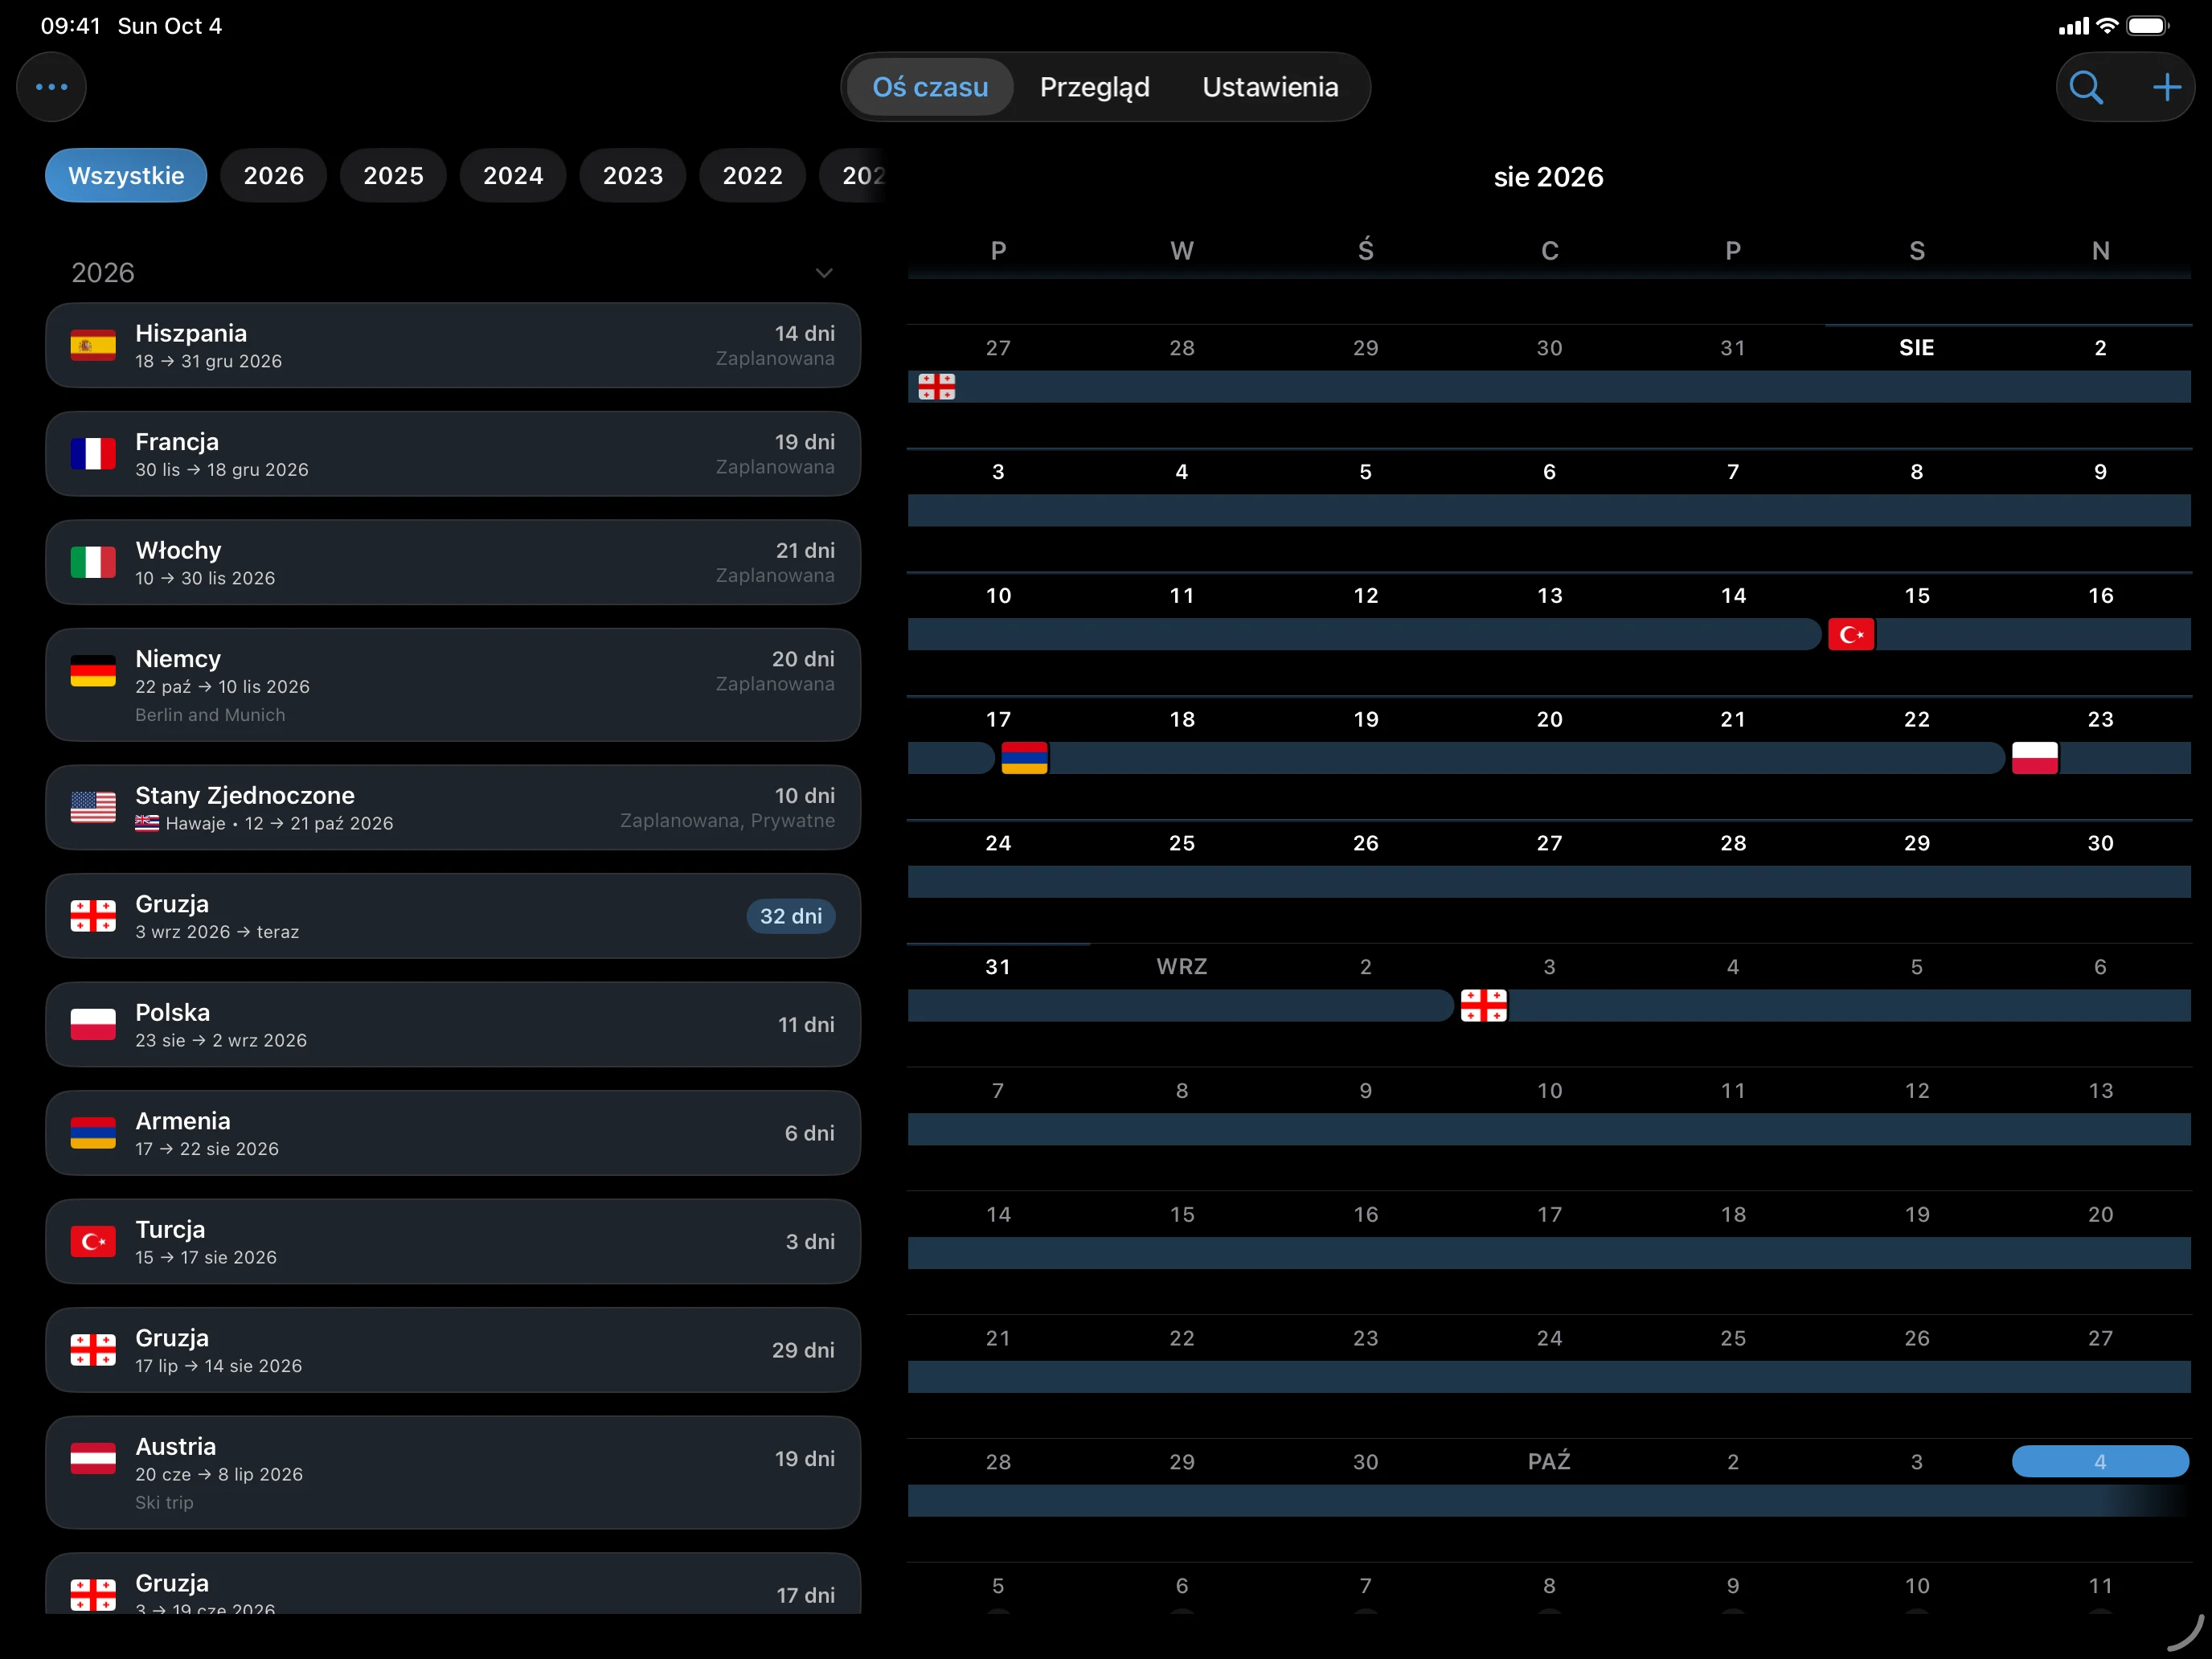
Task: Tap the 2026 section header text
Action: tap(103, 273)
